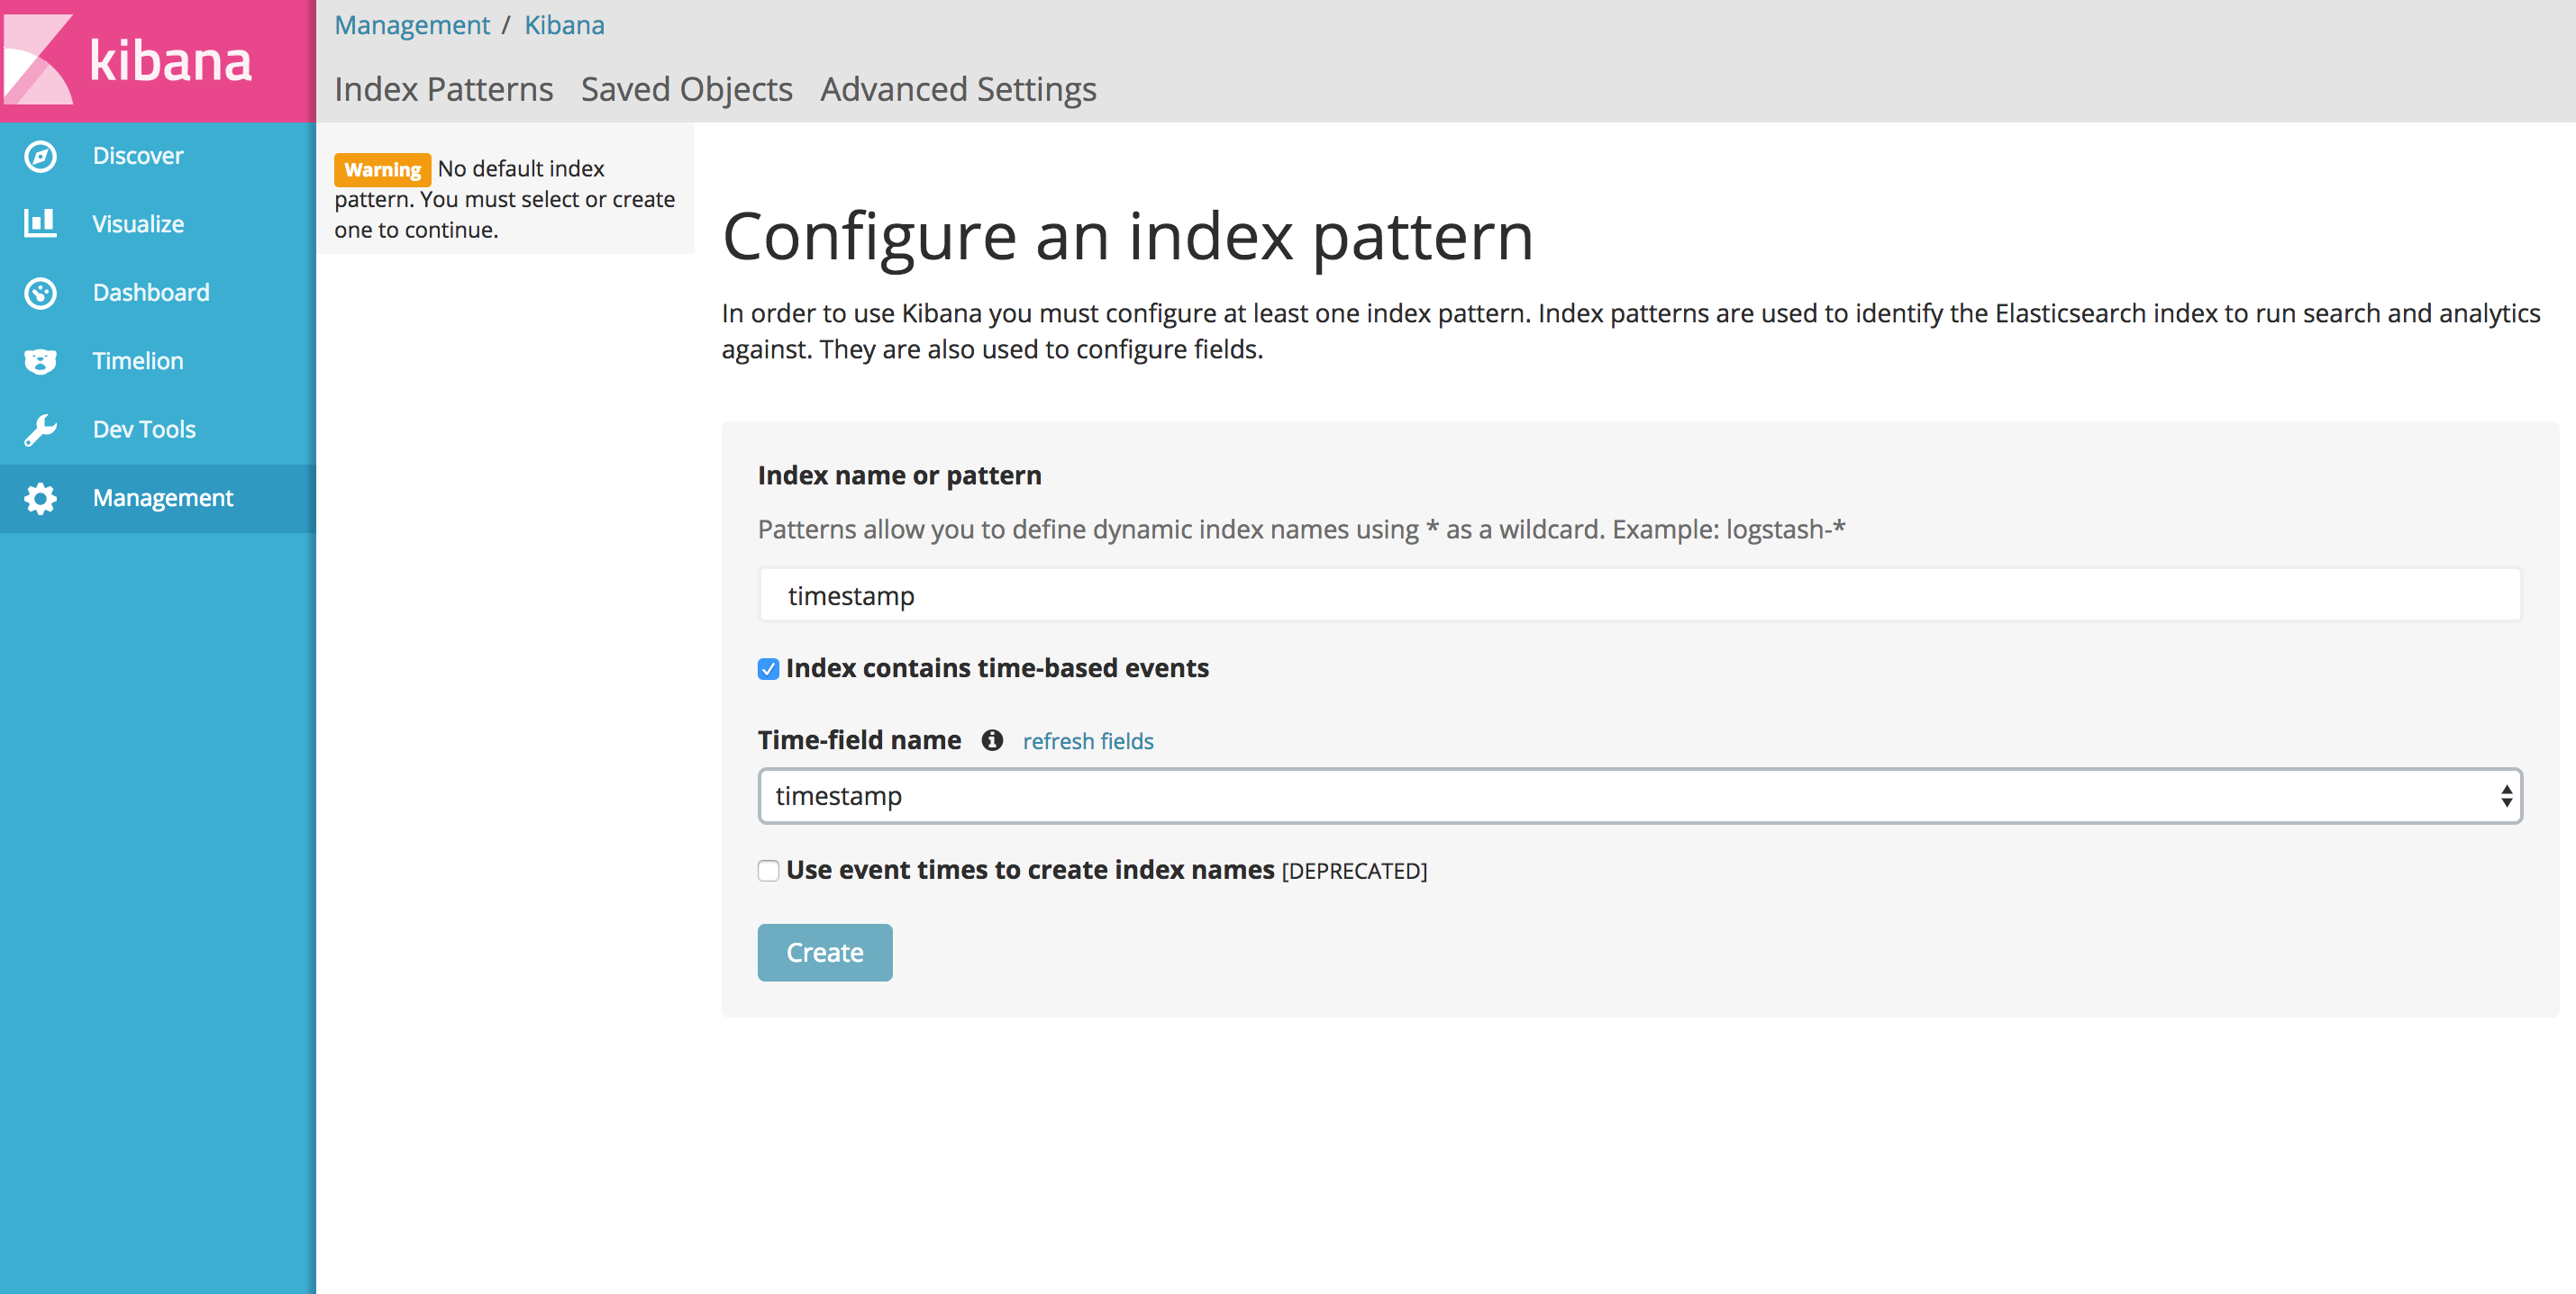Click the Kibana breadcrumb link

(564, 25)
